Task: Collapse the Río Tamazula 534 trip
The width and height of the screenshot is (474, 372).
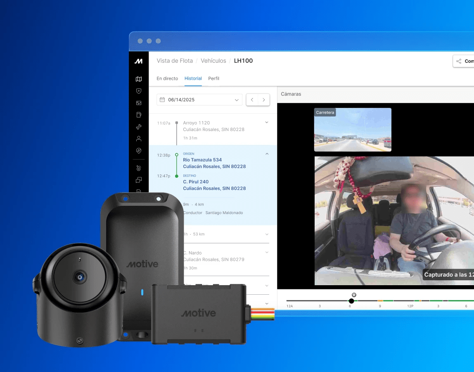Action: [x=267, y=154]
